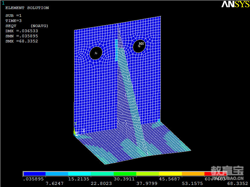Click the left circular hole center marker
Screen dimensions: 250x187
click(96, 53)
